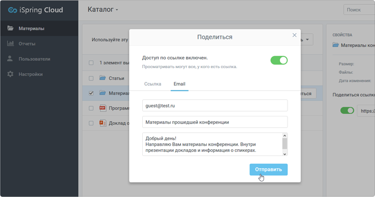Toggle the select-all checkbox in list header

pos(91,63)
